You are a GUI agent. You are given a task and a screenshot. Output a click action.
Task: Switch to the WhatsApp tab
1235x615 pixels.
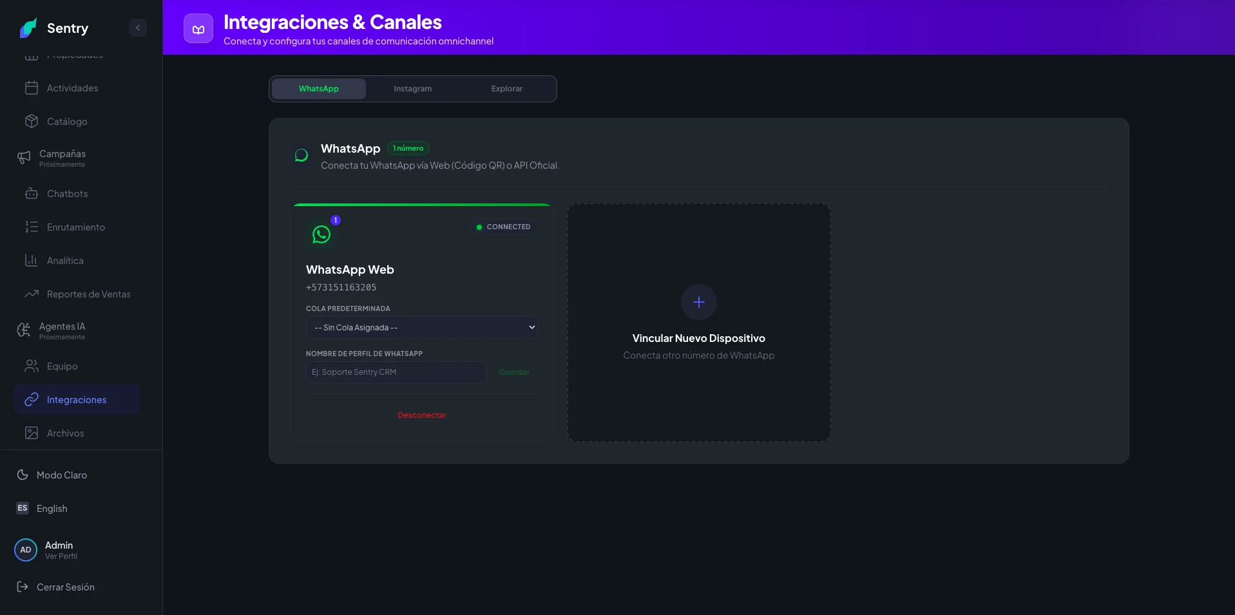click(x=319, y=89)
